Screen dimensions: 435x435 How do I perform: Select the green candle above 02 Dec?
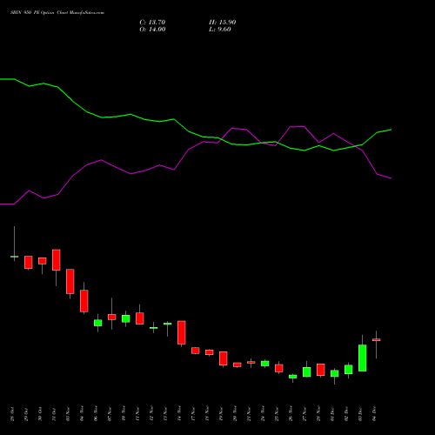[x=349, y=370]
